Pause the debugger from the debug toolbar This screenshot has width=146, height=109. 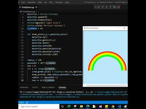99,7
